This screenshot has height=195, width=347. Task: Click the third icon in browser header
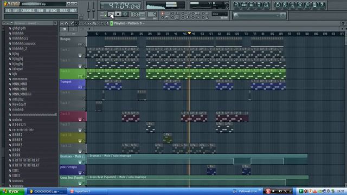[12, 23]
